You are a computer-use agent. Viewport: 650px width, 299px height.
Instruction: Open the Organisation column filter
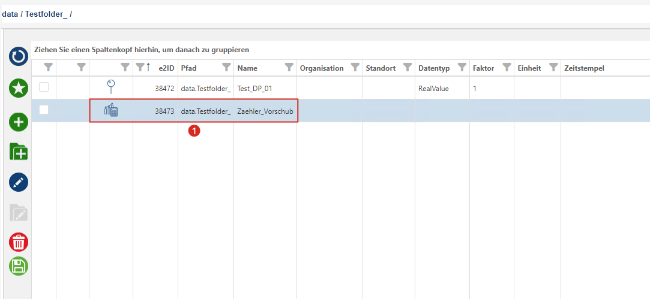tap(355, 68)
